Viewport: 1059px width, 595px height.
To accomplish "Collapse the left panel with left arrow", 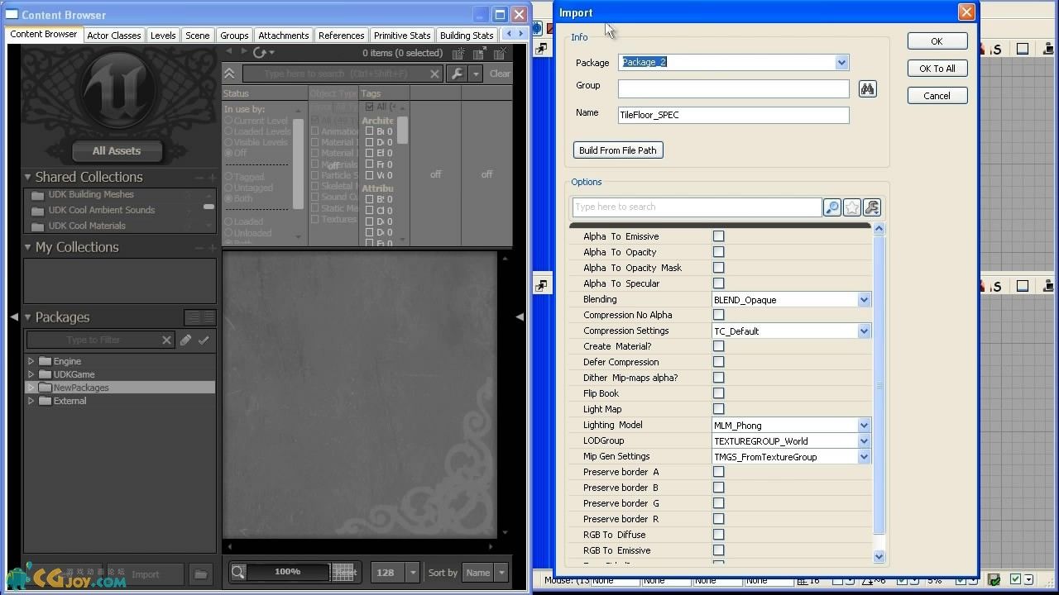I will point(14,317).
